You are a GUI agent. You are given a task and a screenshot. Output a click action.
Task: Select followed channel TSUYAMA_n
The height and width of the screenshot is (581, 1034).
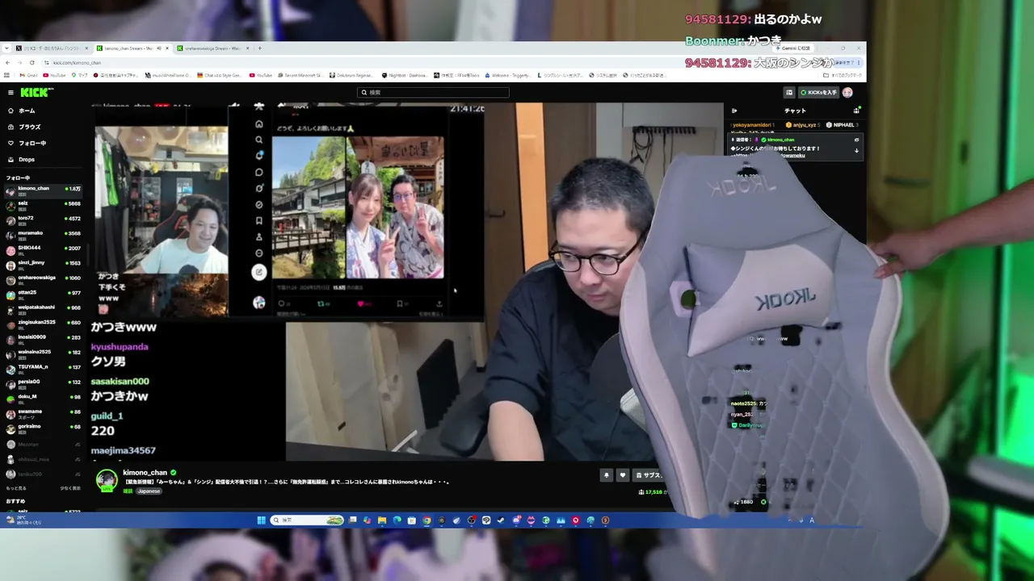(x=43, y=369)
